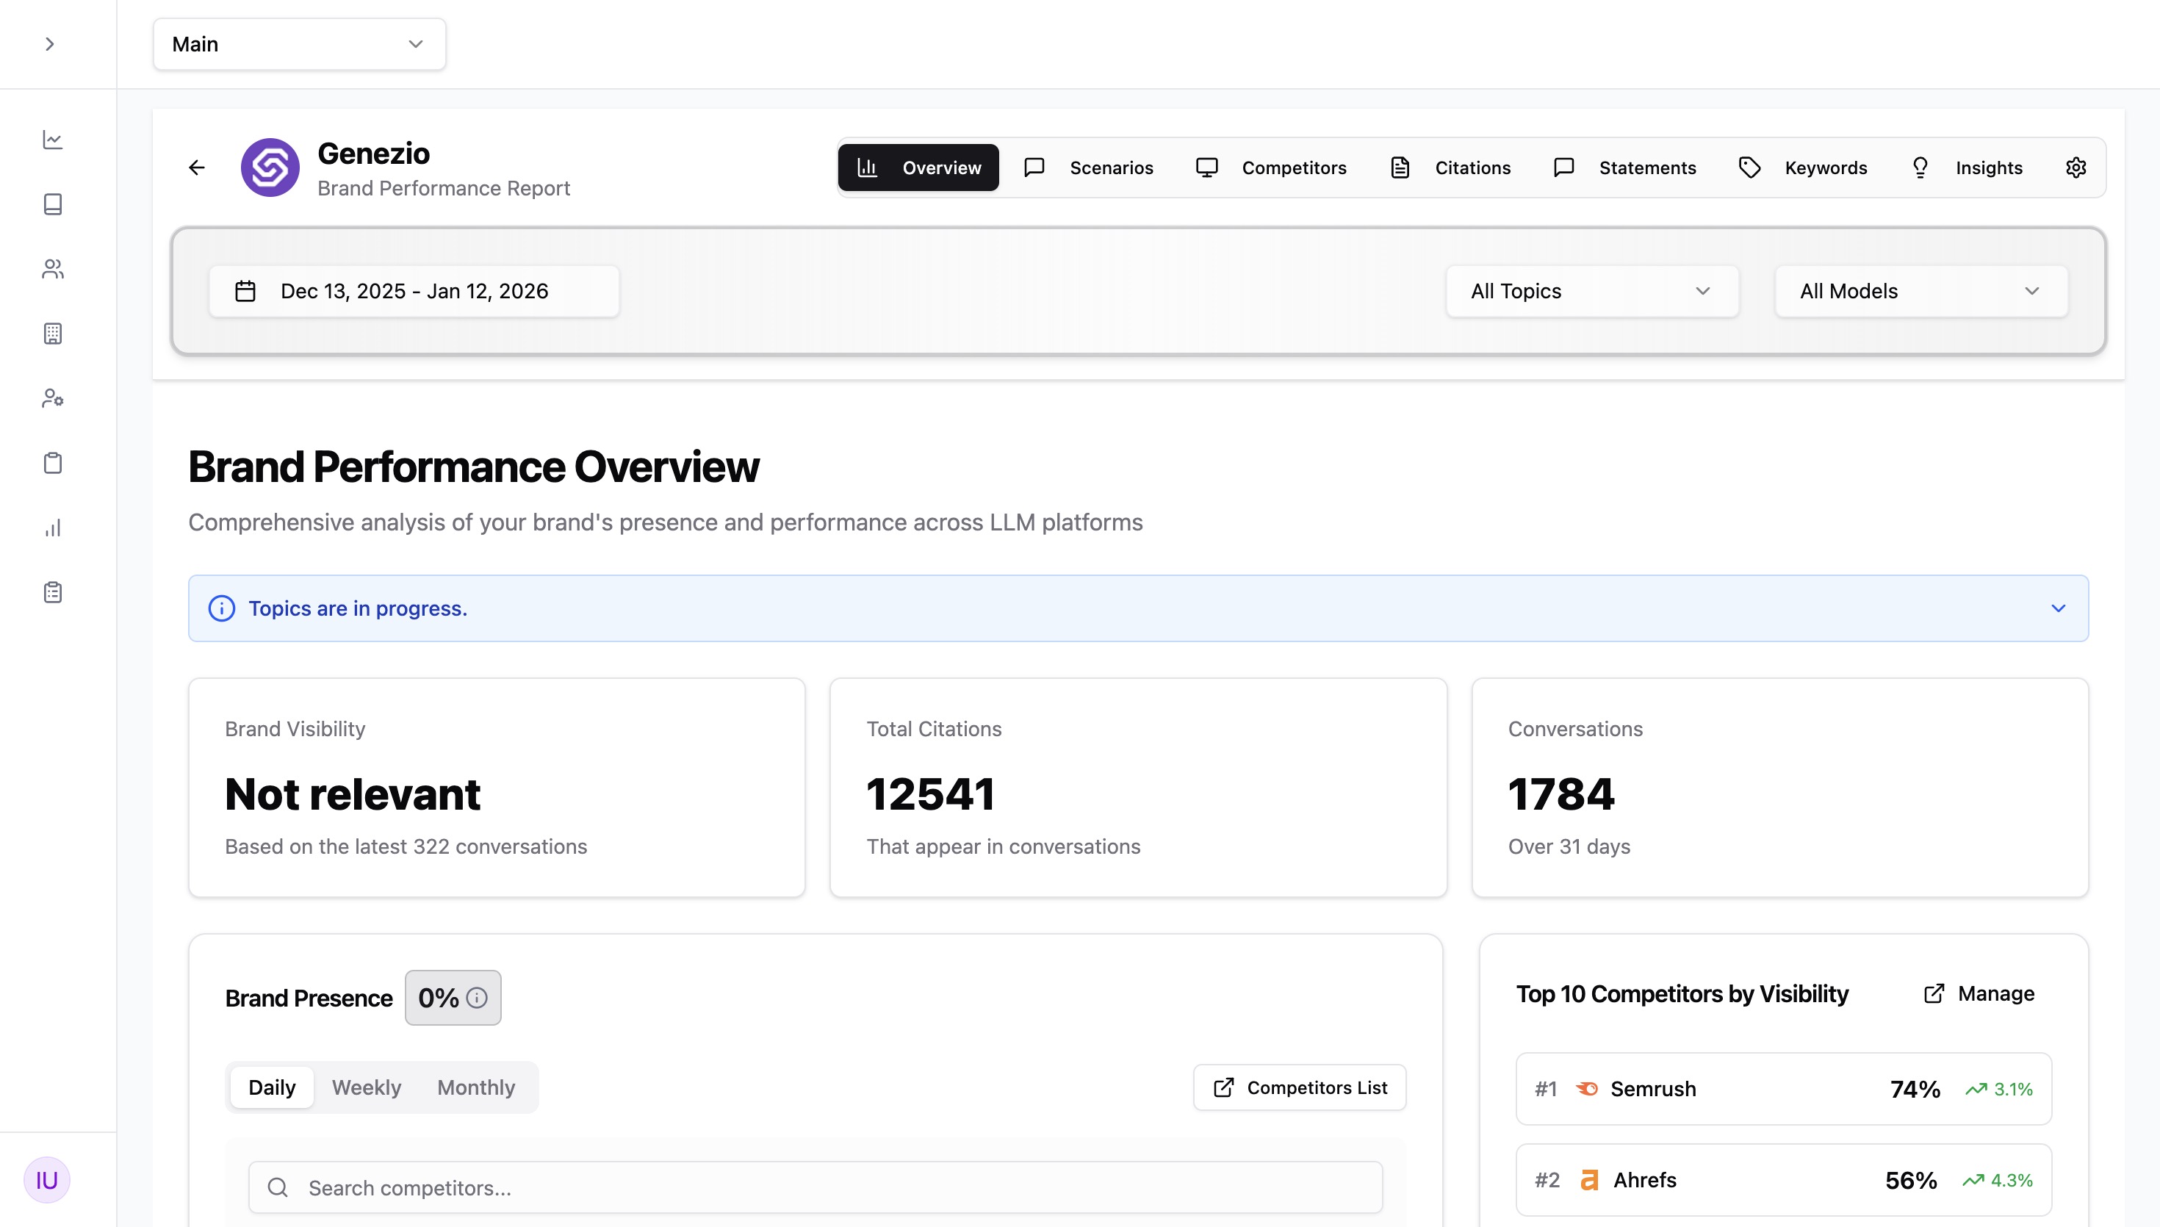The height and width of the screenshot is (1227, 2160).
Task: Open the analytics line chart sidebar icon
Action: tap(53, 141)
